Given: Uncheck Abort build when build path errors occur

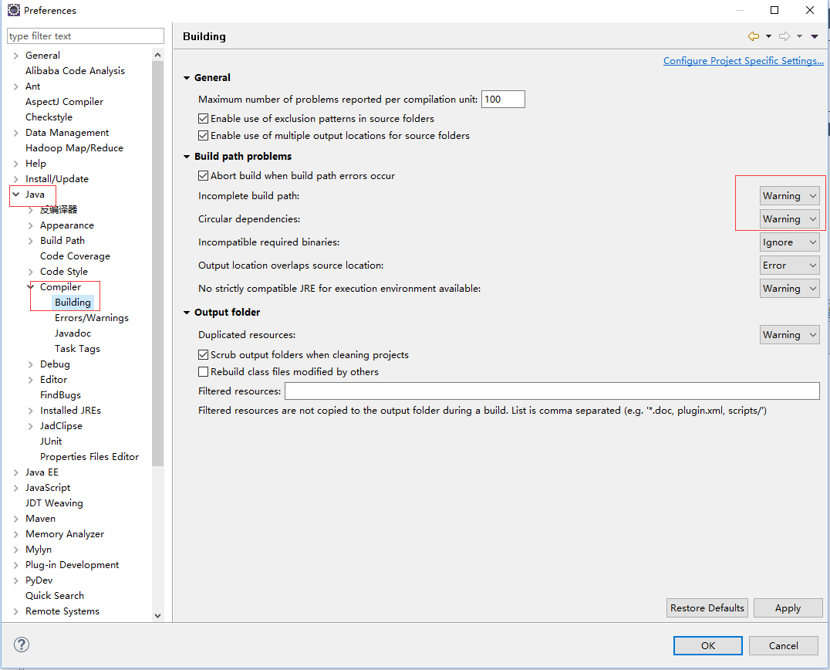Looking at the screenshot, I should pos(203,175).
